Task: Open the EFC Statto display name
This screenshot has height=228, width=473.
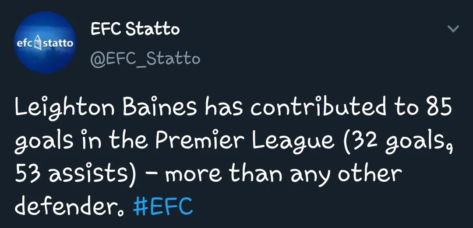Action: click(x=135, y=29)
